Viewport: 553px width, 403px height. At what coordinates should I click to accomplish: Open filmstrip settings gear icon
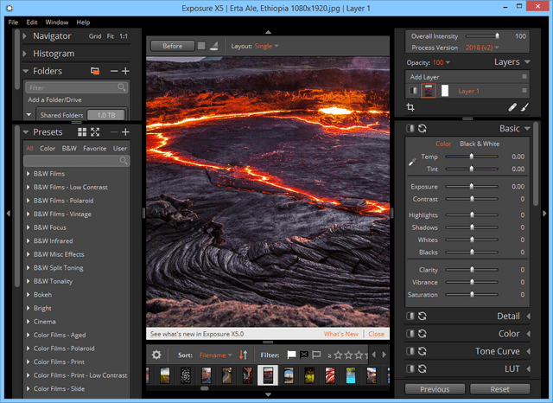[156, 355]
